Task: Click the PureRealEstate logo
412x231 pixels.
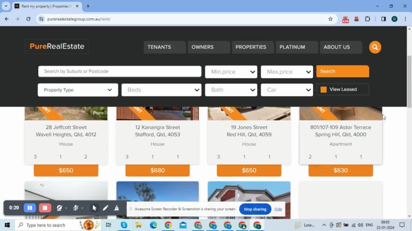Action: coord(57,46)
